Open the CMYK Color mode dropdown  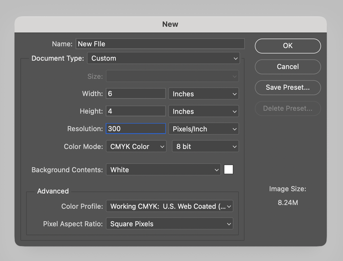coord(136,146)
